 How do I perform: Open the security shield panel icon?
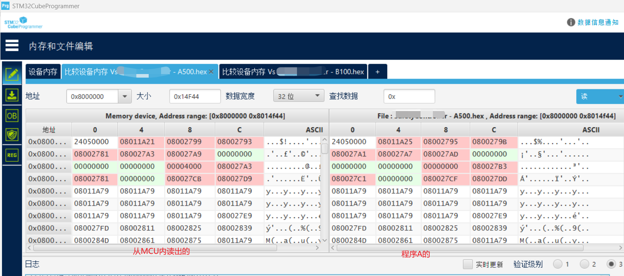click(12, 135)
